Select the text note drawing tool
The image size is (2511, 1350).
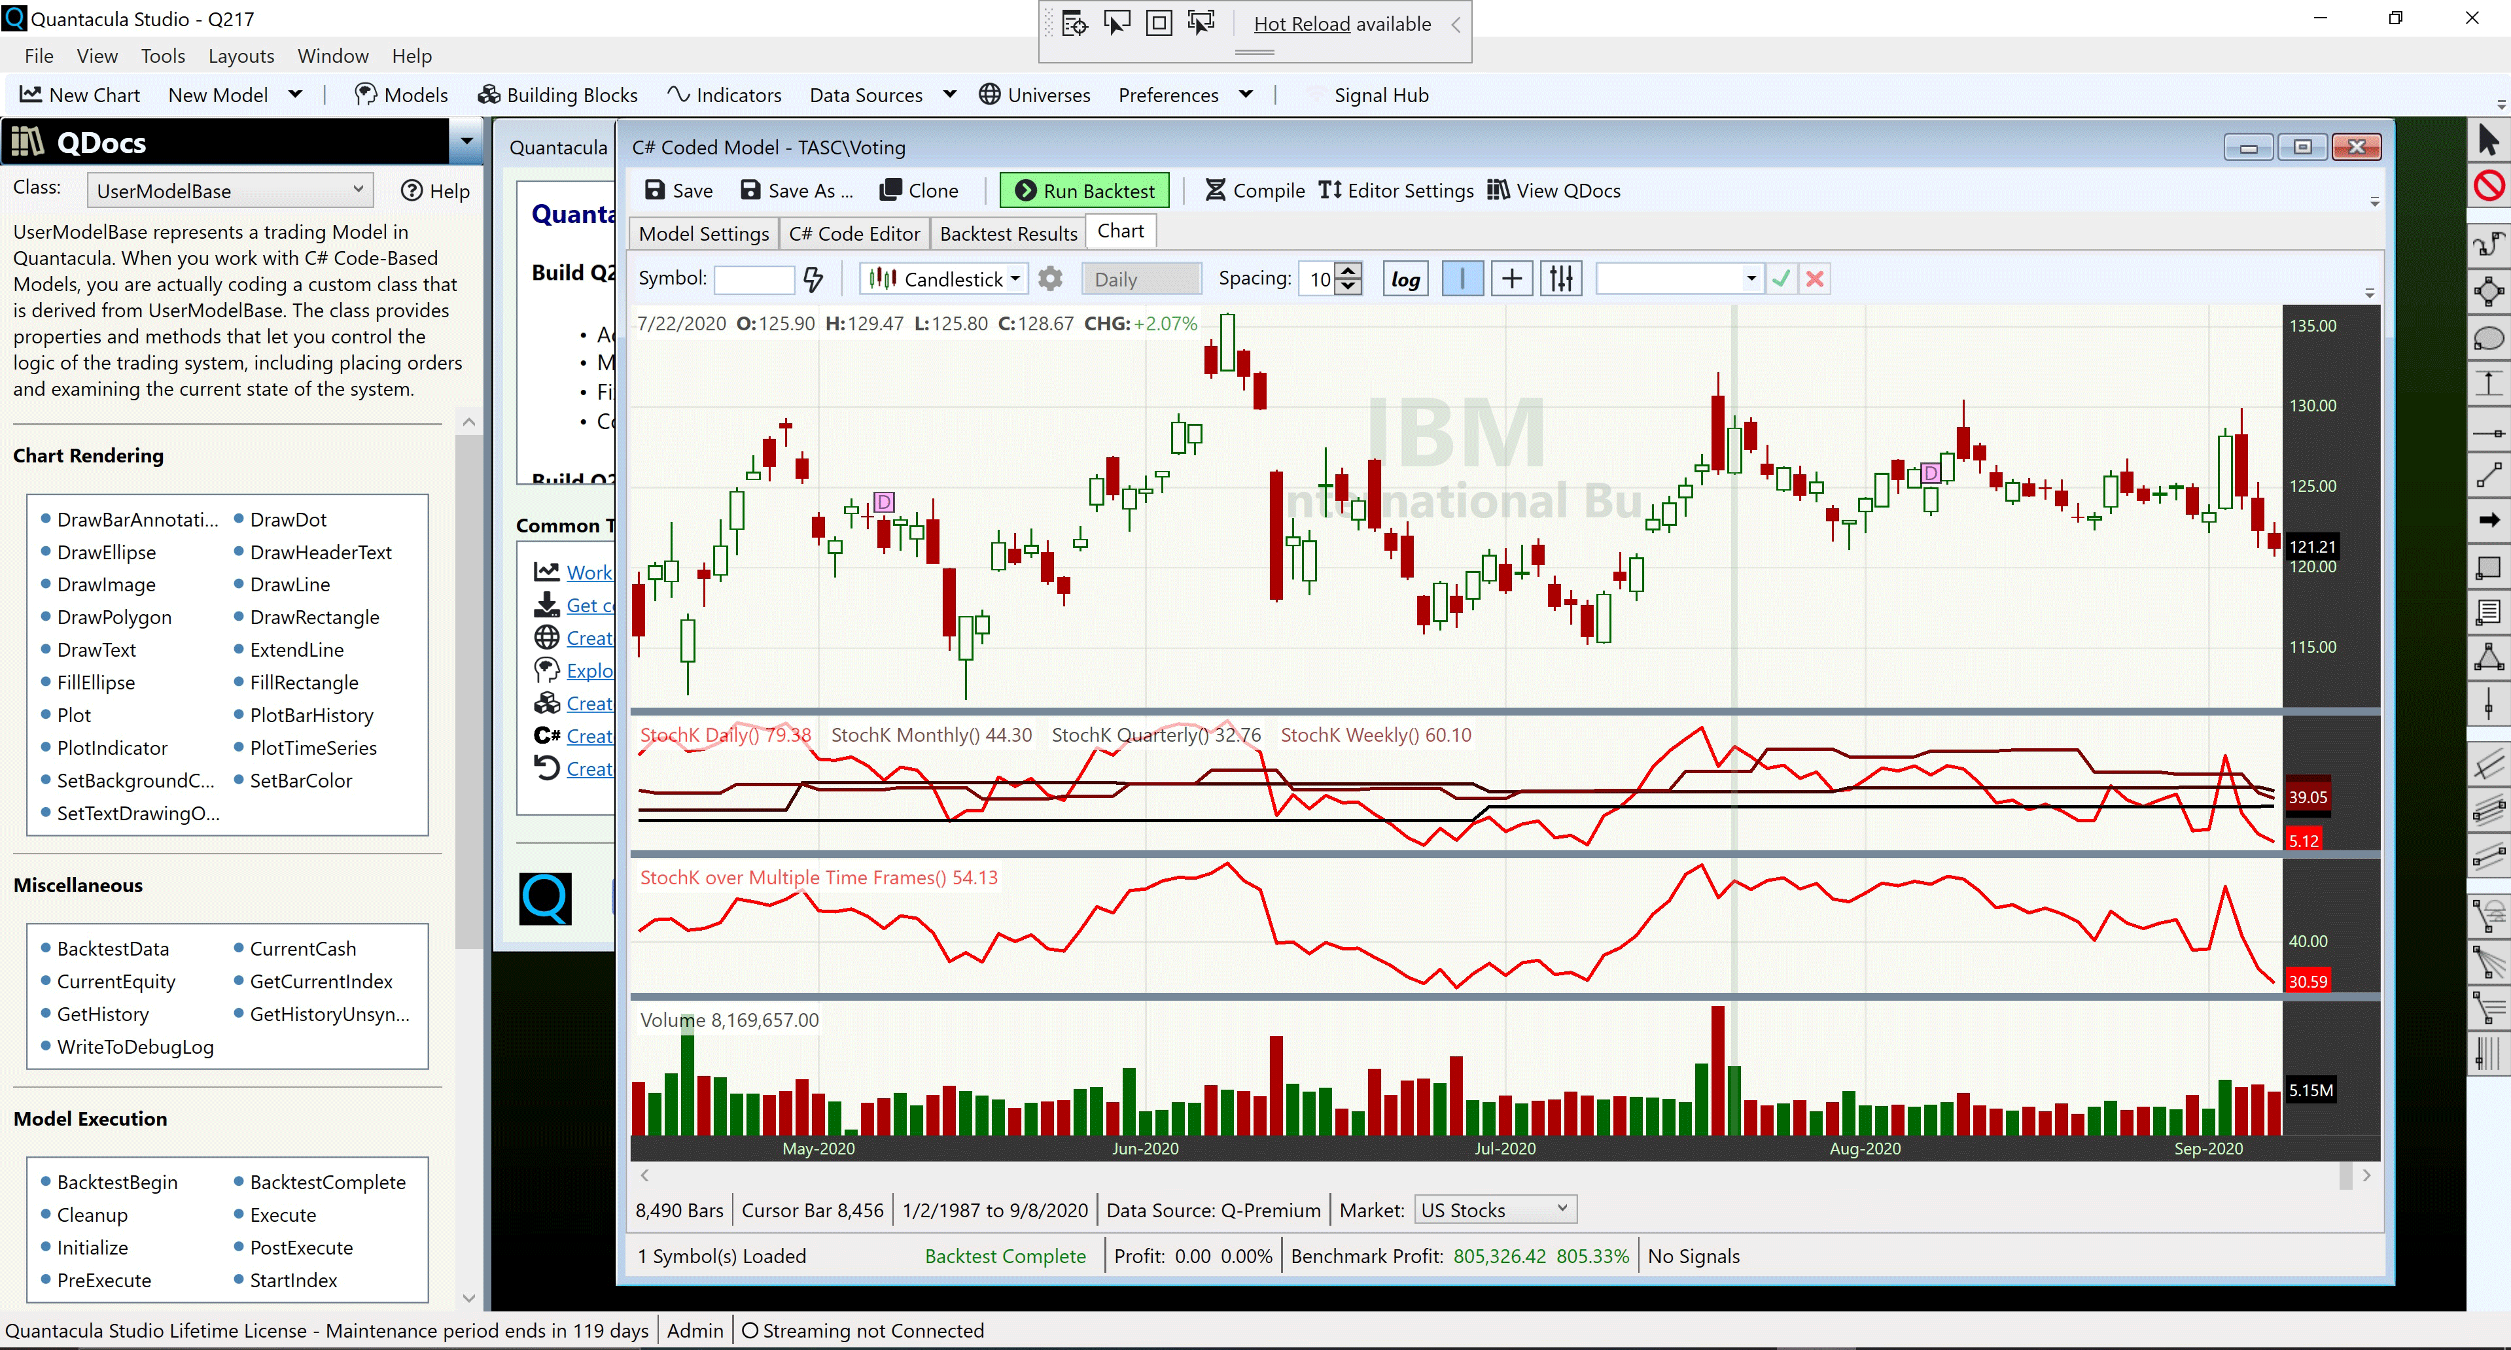2487,612
